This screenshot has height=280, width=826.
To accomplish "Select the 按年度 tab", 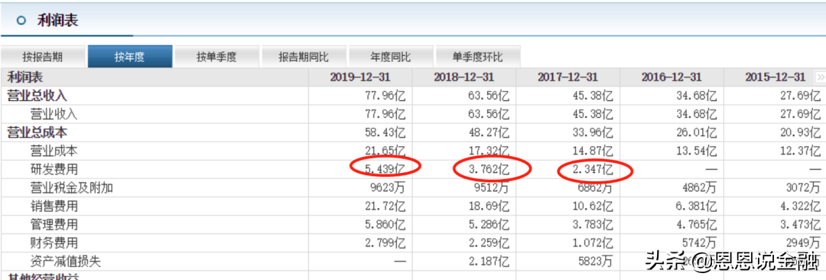I will (129, 57).
